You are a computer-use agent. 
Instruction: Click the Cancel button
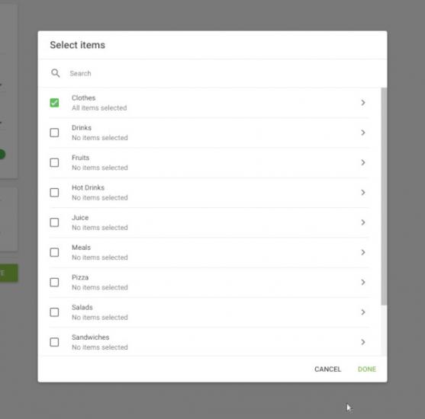327,369
